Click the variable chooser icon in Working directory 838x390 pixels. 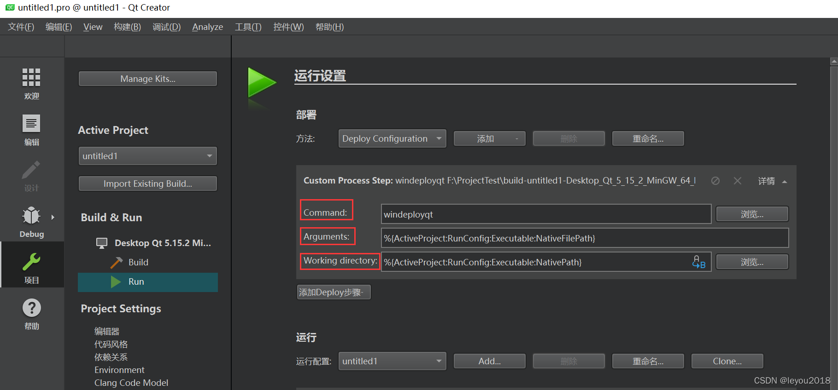[699, 262]
